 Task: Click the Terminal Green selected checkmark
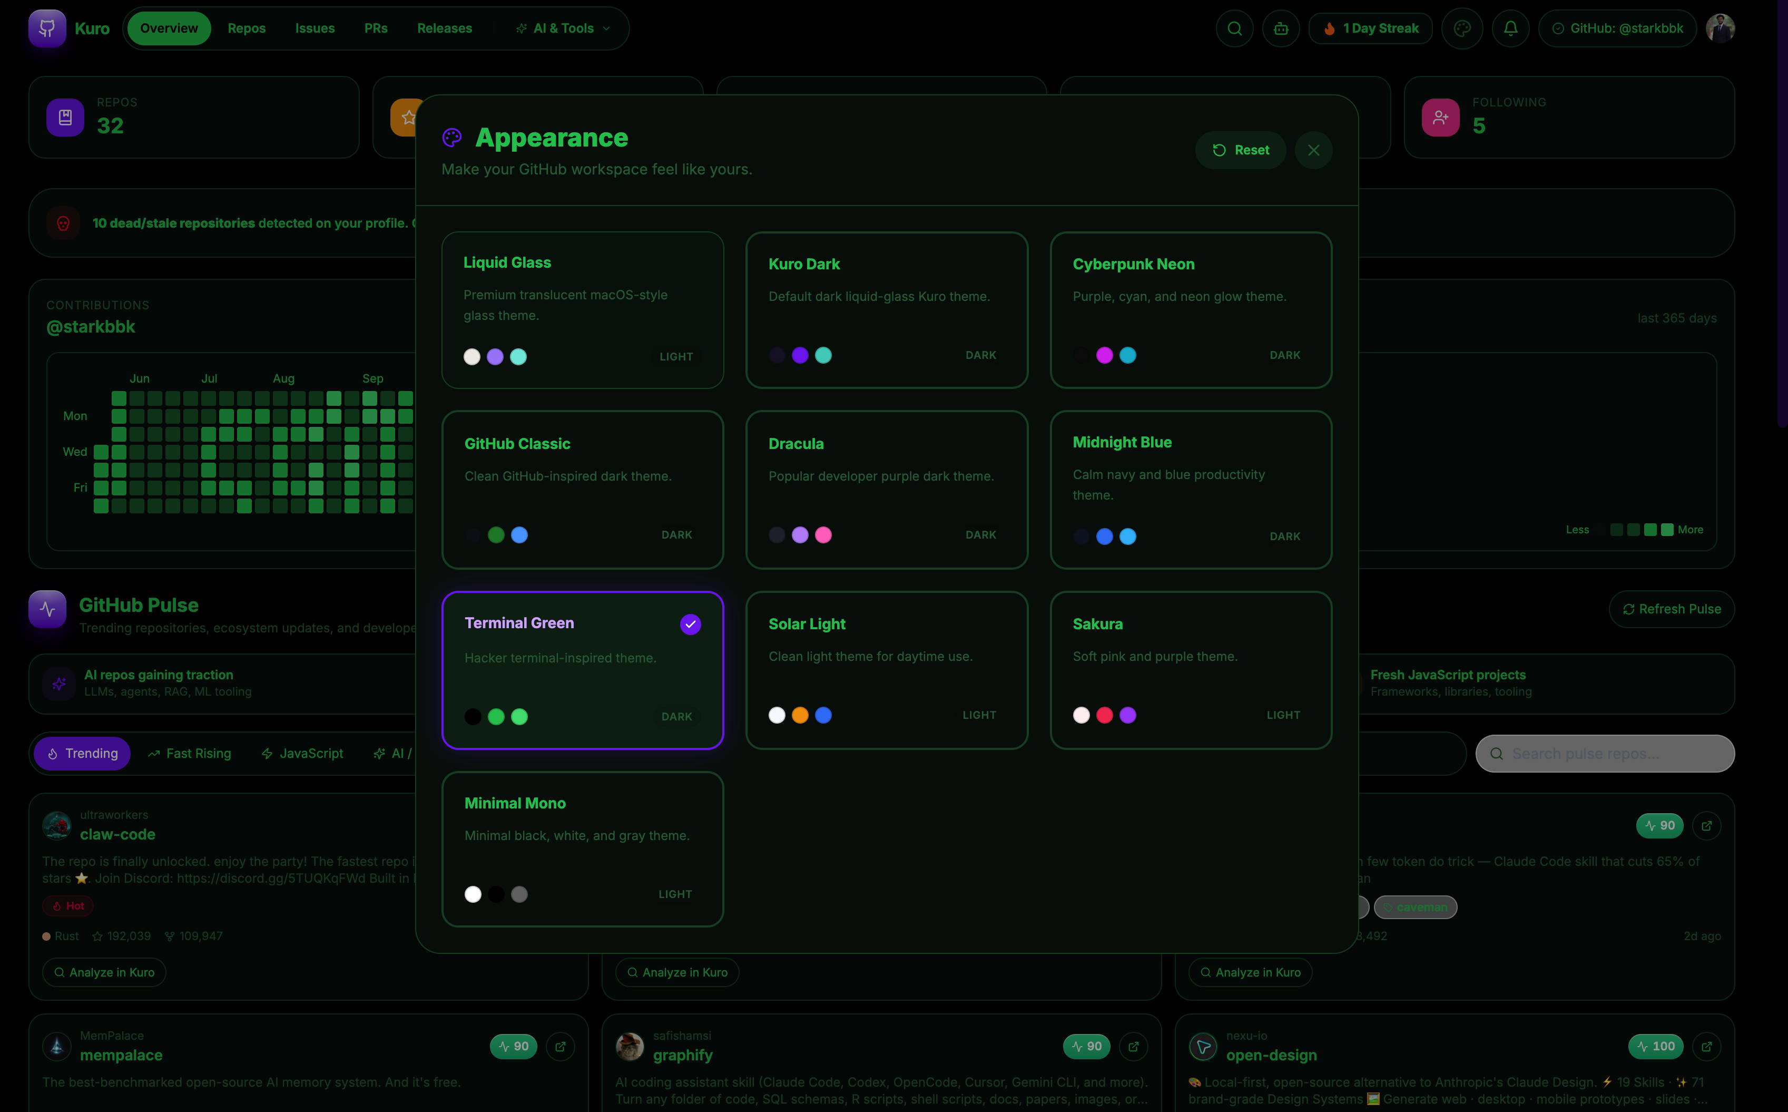coord(690,625)
